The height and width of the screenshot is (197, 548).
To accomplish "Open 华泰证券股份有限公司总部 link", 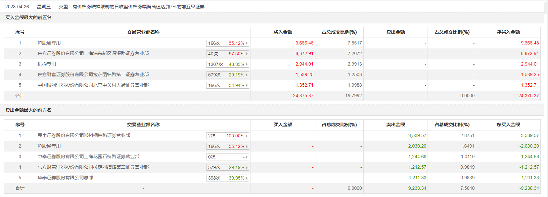I will pos(65,178).
